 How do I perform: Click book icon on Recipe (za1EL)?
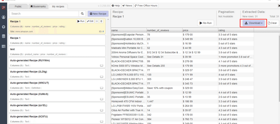101,110
